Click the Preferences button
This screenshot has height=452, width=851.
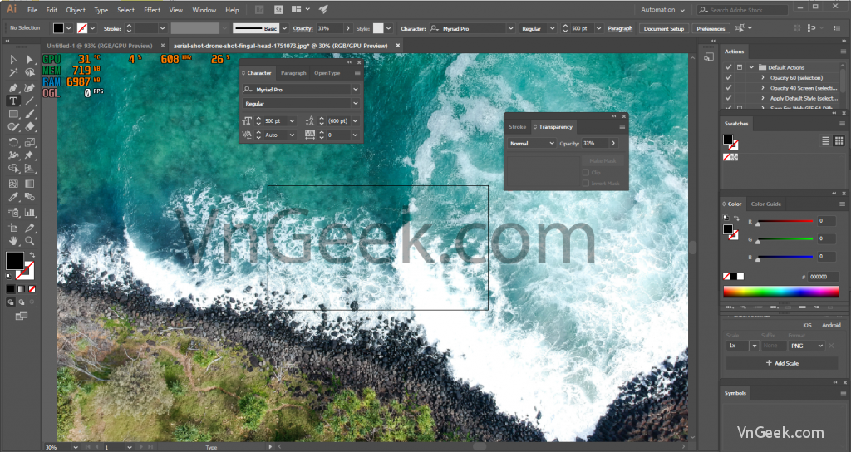pos(711,29)
